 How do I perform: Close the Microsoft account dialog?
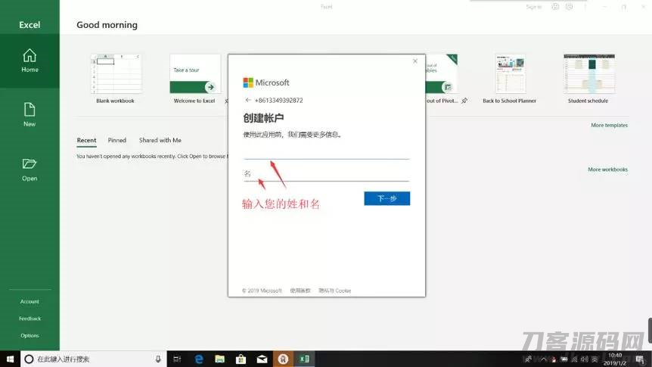pos(415,61)
